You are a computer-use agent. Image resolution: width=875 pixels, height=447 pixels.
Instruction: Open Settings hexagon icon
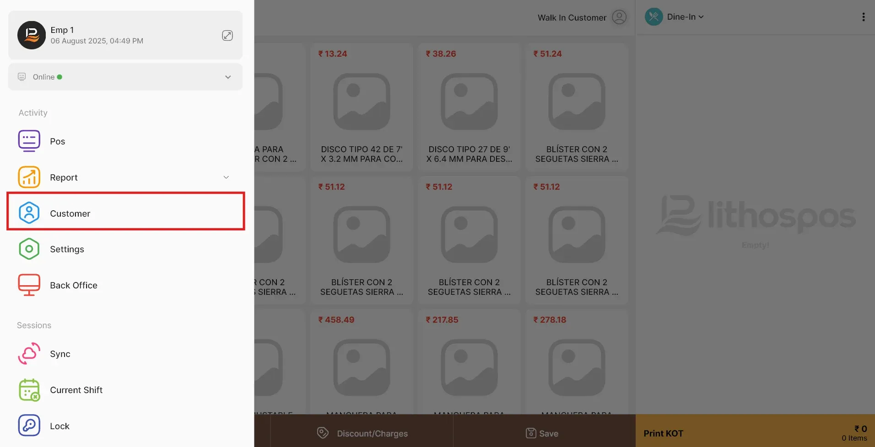coord(29,249)
